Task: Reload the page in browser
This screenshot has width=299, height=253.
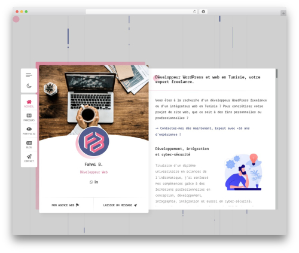Action: (194, 11)
